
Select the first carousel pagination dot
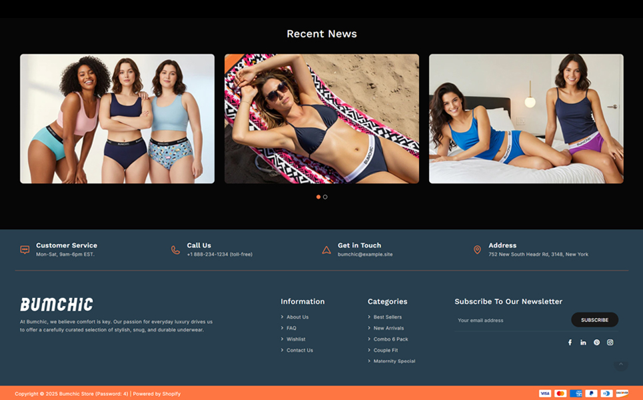click(319, 197)
